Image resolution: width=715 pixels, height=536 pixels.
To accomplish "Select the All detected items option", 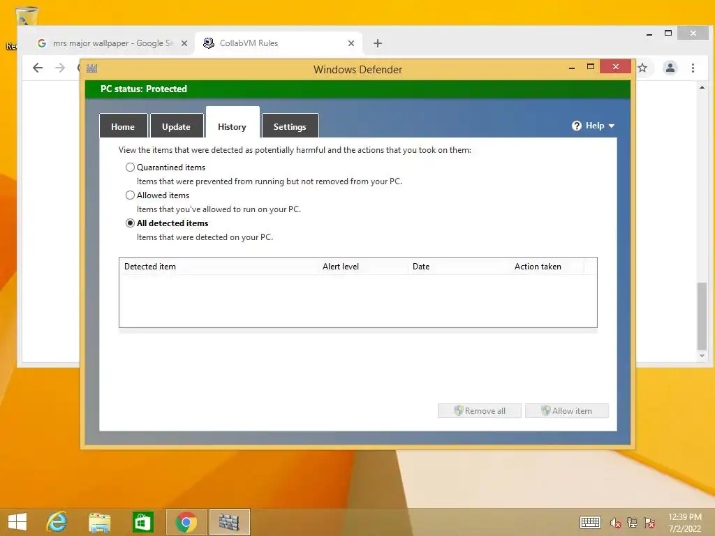I will coord(130,223).
